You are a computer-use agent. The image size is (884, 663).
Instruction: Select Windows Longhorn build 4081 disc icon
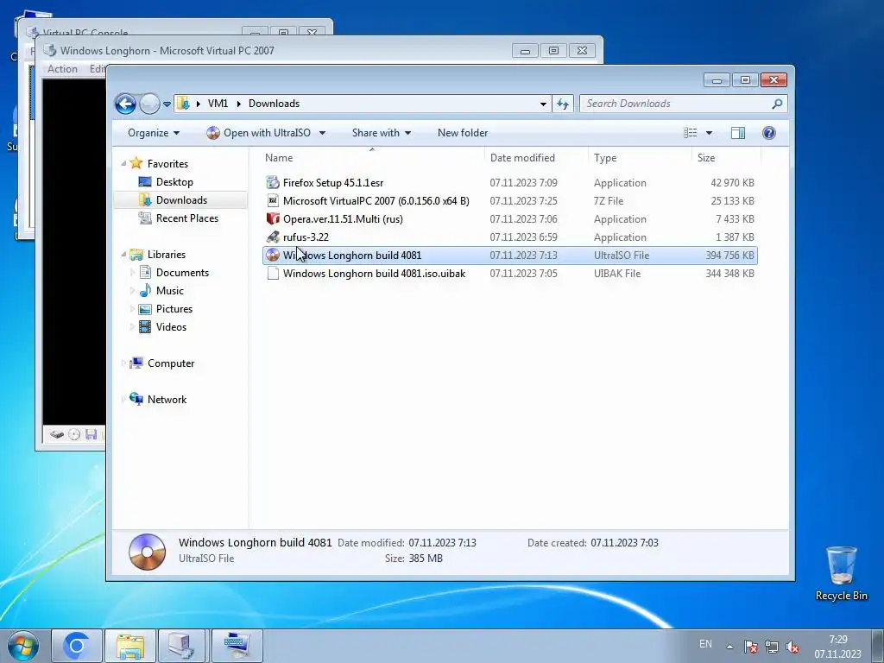pyautogui.click(x=273, y=256)
